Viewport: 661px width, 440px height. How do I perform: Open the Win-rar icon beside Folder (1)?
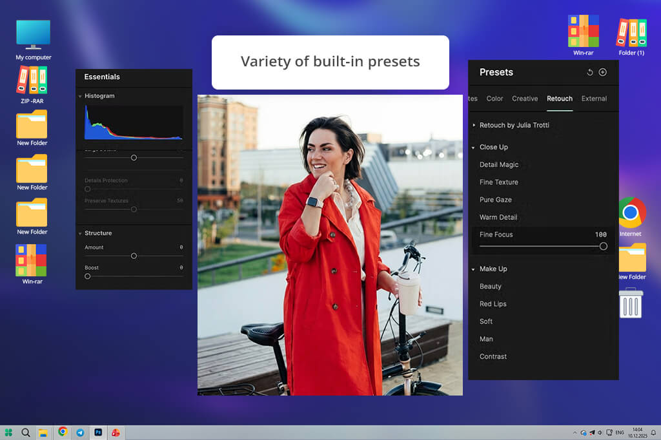[x=583, y=35]
